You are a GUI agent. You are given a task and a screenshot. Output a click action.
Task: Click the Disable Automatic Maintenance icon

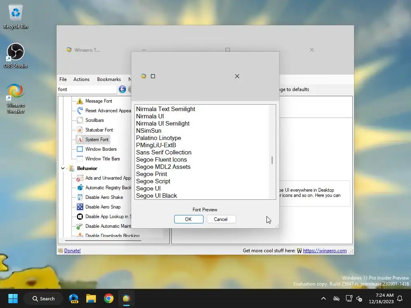(x=80, y=226)
